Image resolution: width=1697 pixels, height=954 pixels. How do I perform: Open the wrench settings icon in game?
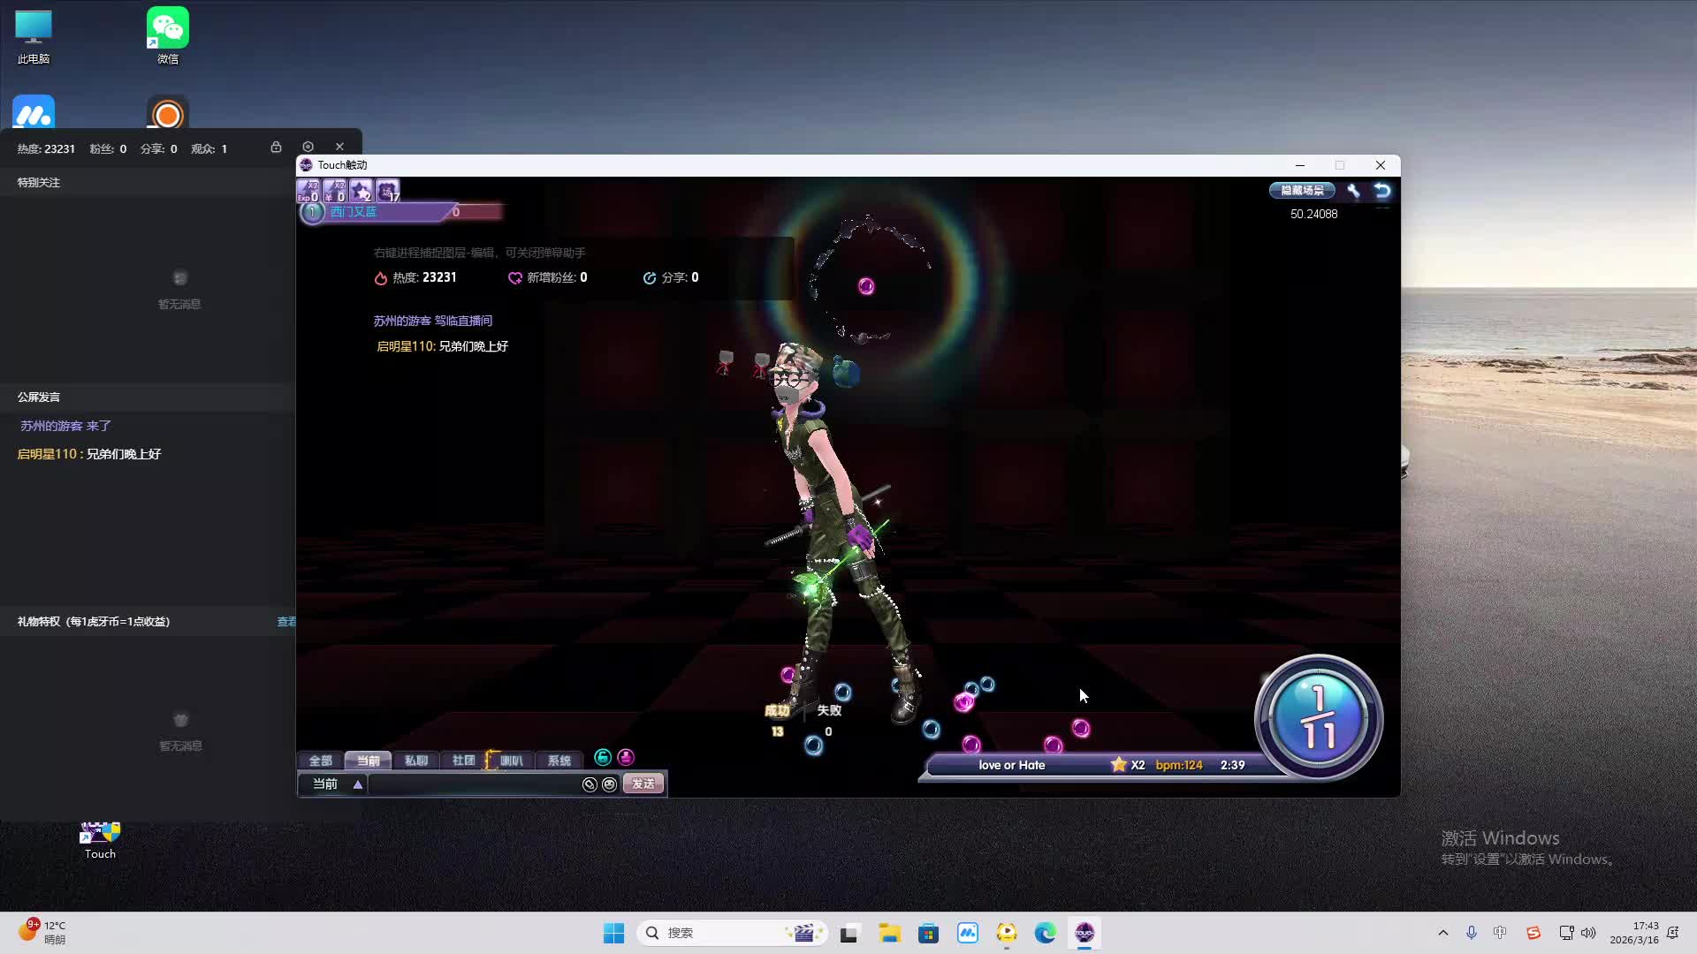coord(1353,191)
